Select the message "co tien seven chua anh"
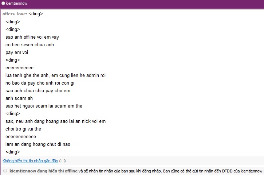The image size is (264, 175). (x=29, y=44)
